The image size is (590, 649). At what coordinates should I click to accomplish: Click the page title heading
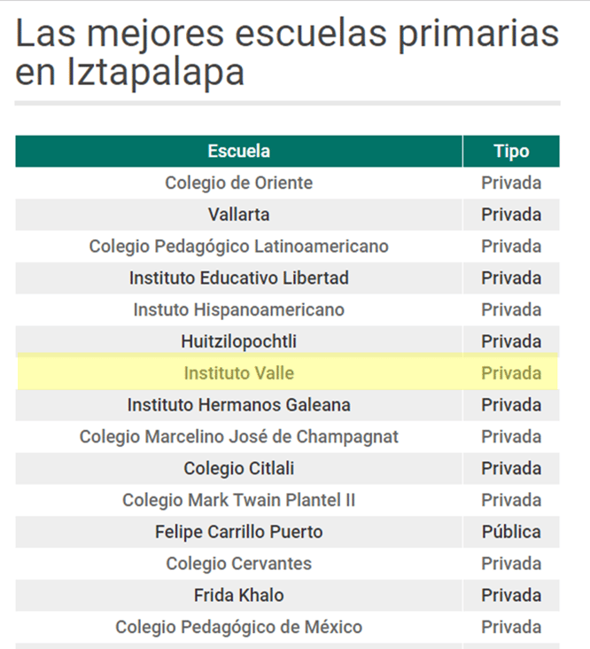tap(287, 53)
